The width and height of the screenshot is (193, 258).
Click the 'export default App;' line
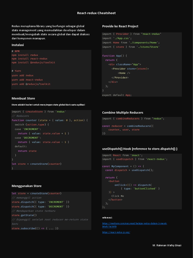pos(117,95)
